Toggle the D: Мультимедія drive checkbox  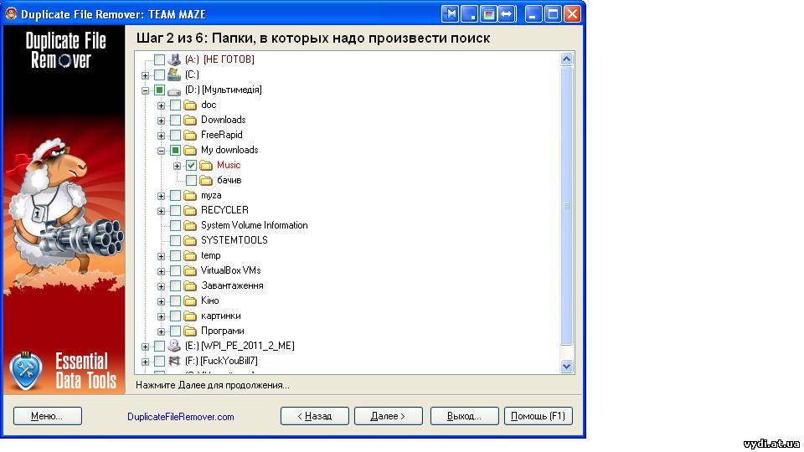click(159, 90)
